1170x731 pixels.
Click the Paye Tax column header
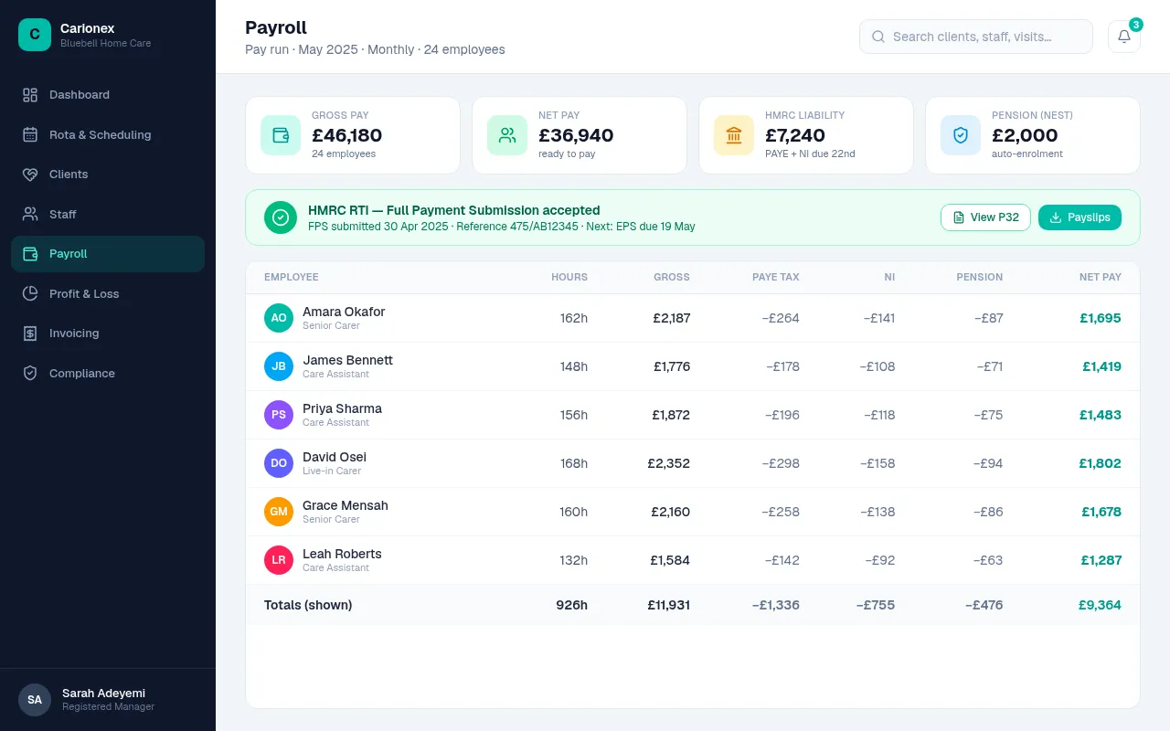click(x=776, y=277)
